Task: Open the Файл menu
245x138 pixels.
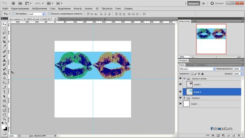Action: click(x=5, y=8)
